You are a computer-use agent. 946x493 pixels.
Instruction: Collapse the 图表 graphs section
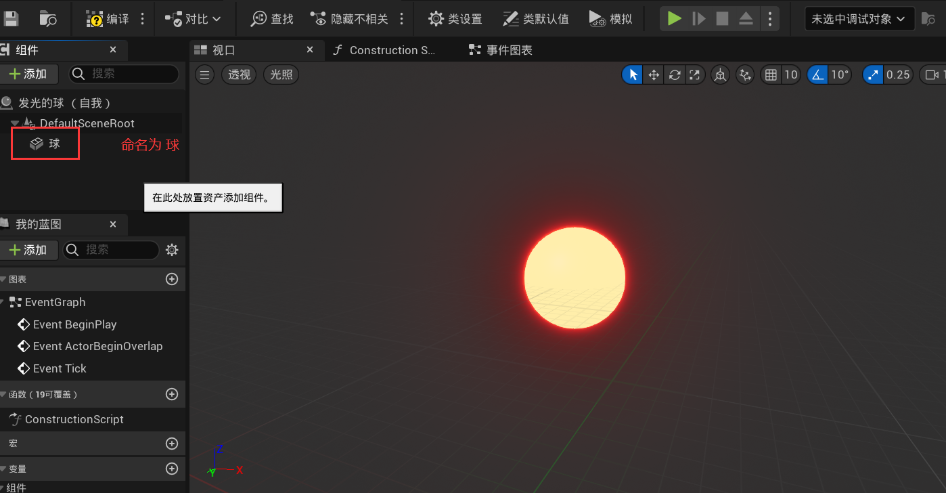(x=3, y=279)
